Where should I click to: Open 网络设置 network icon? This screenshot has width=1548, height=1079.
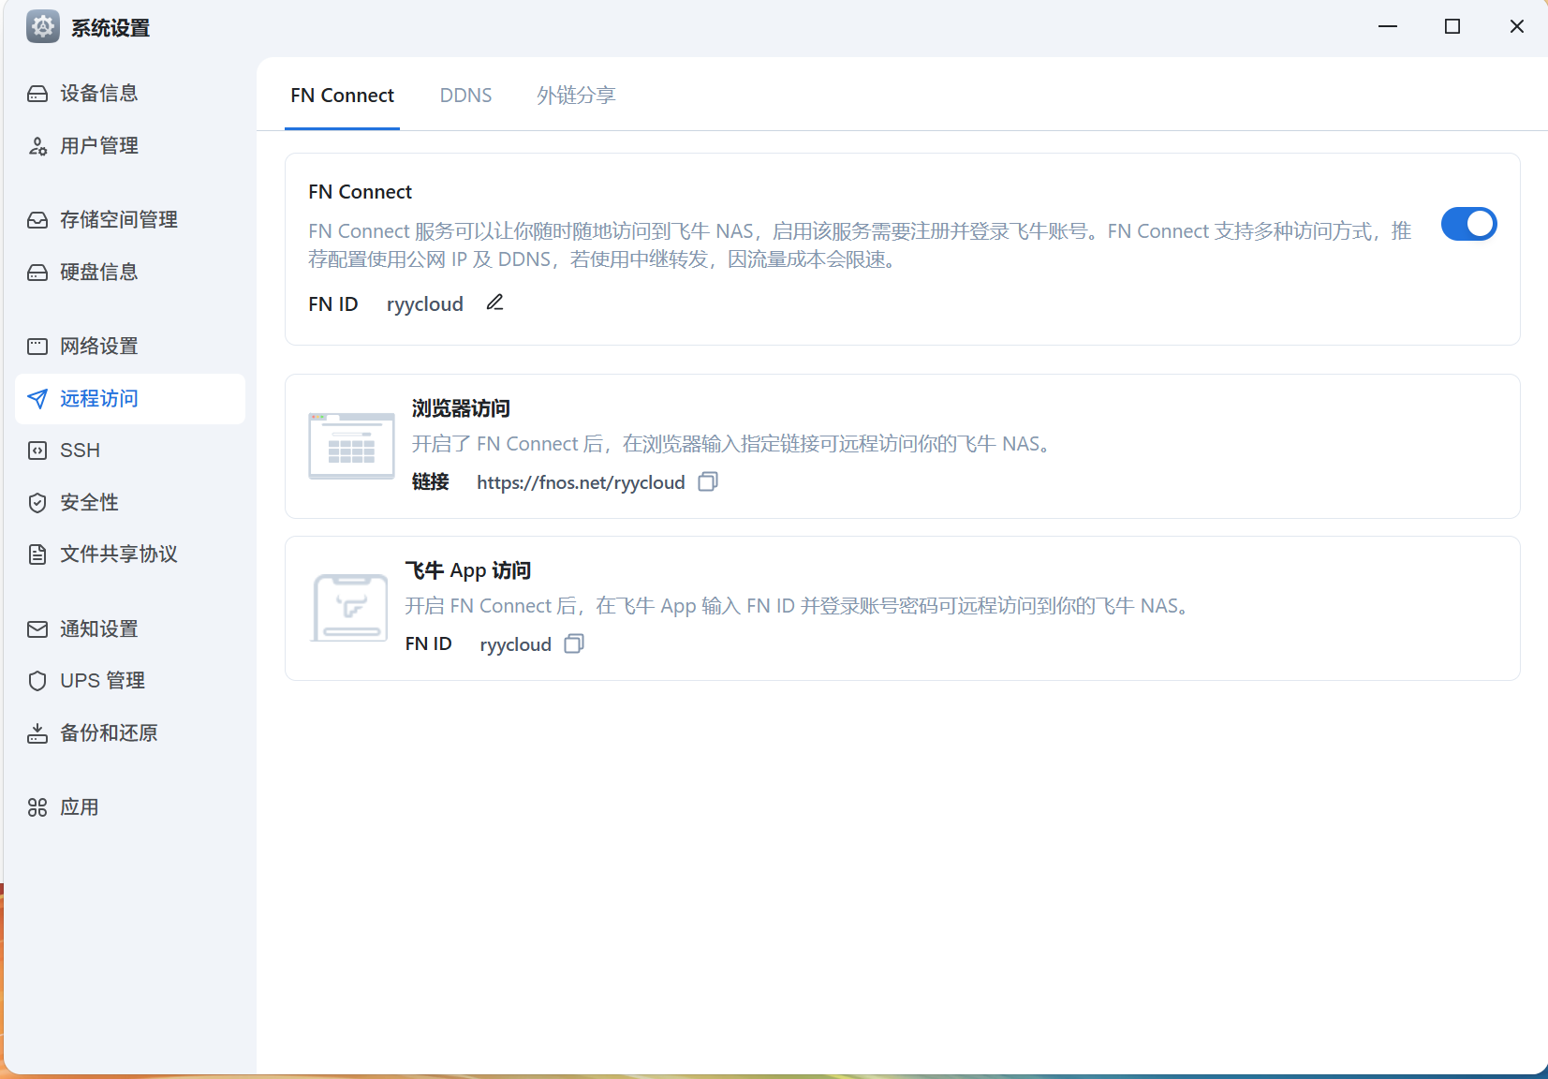pyautogui.click(x=37, y=347)
